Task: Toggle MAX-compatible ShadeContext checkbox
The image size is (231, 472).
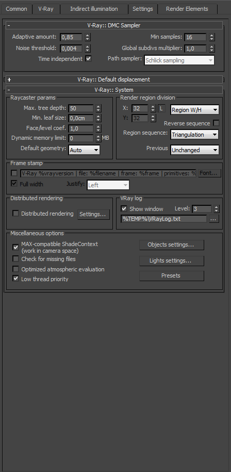Action: [x=15, y=247]
